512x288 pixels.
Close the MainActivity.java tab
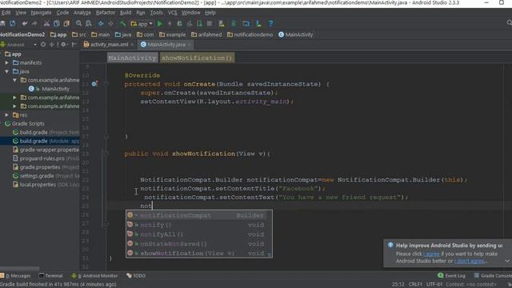pos(190,45)
